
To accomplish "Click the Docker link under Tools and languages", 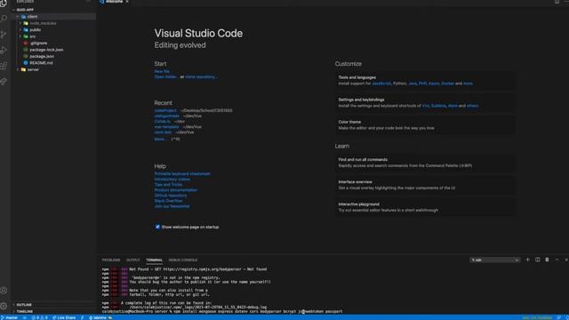I will click(x=447, y=84).
